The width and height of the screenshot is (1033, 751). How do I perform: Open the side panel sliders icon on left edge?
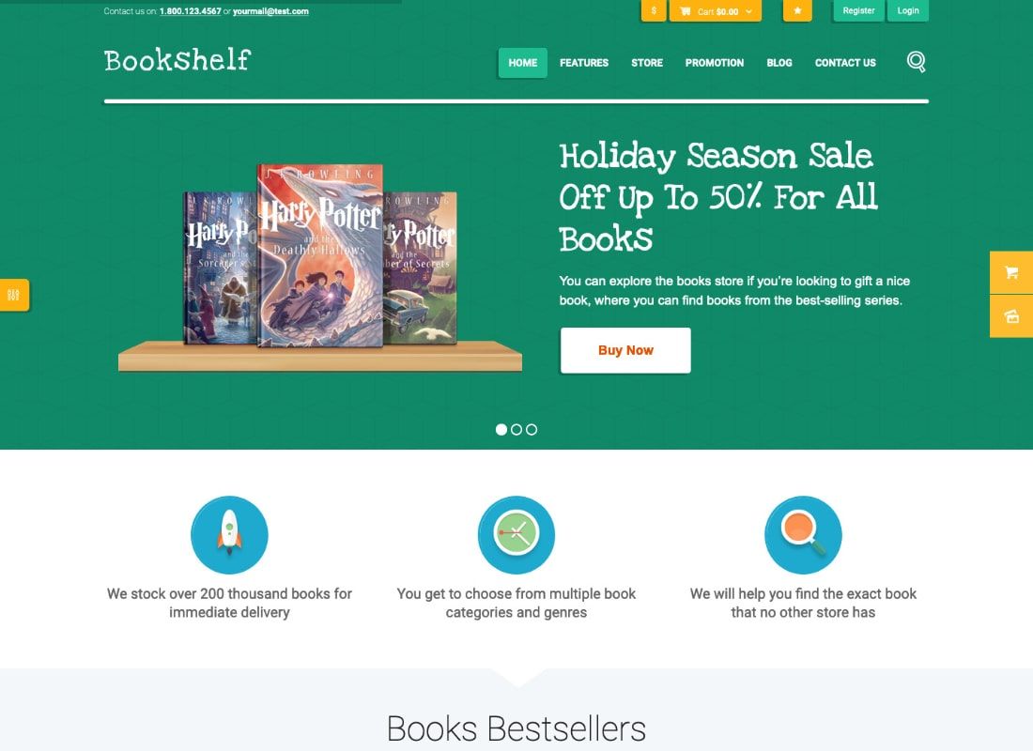[x=14, y=295]
